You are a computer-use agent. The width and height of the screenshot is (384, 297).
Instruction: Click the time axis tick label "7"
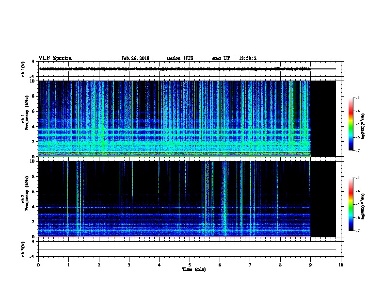tap(250, 265)
